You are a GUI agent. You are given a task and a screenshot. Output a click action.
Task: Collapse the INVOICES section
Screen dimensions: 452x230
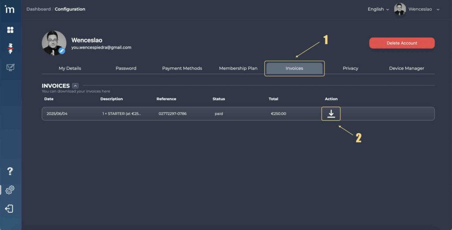tap(75, 86)
